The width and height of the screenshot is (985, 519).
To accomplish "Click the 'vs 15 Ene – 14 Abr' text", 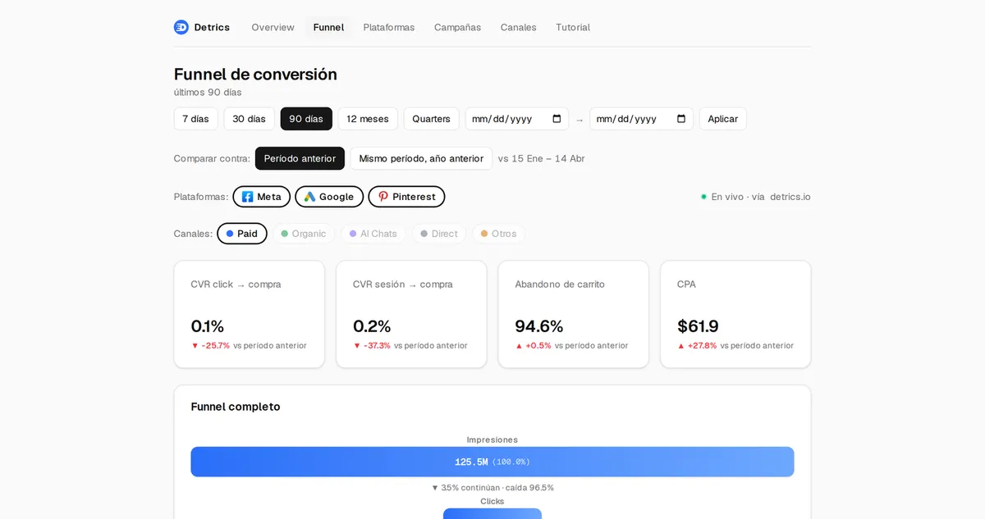I will click(542, 158).
